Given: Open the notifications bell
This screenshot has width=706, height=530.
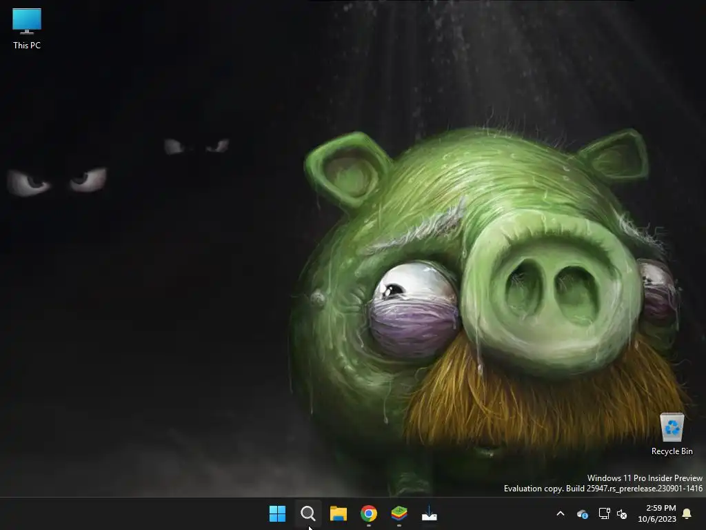Looking at the screenshot, I should (x=687, y=513).
